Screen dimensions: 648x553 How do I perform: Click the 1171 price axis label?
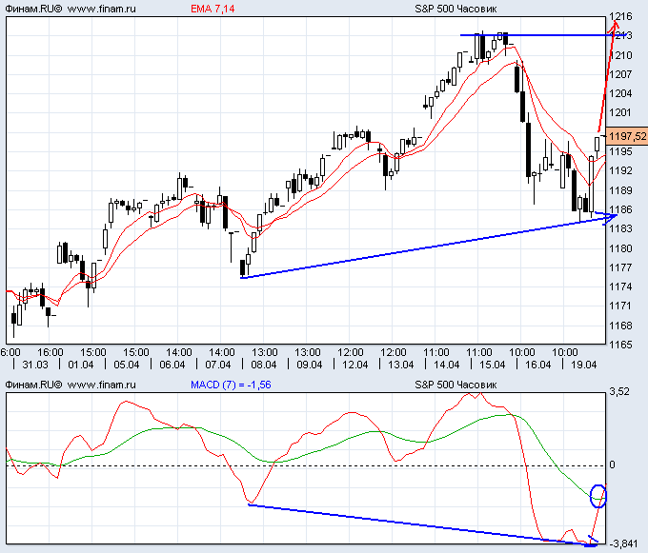(620, 306)
